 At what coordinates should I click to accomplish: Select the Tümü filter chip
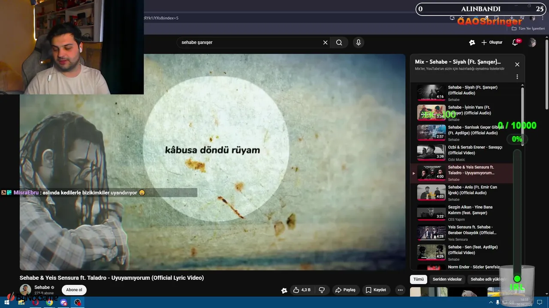coord(418,279)
